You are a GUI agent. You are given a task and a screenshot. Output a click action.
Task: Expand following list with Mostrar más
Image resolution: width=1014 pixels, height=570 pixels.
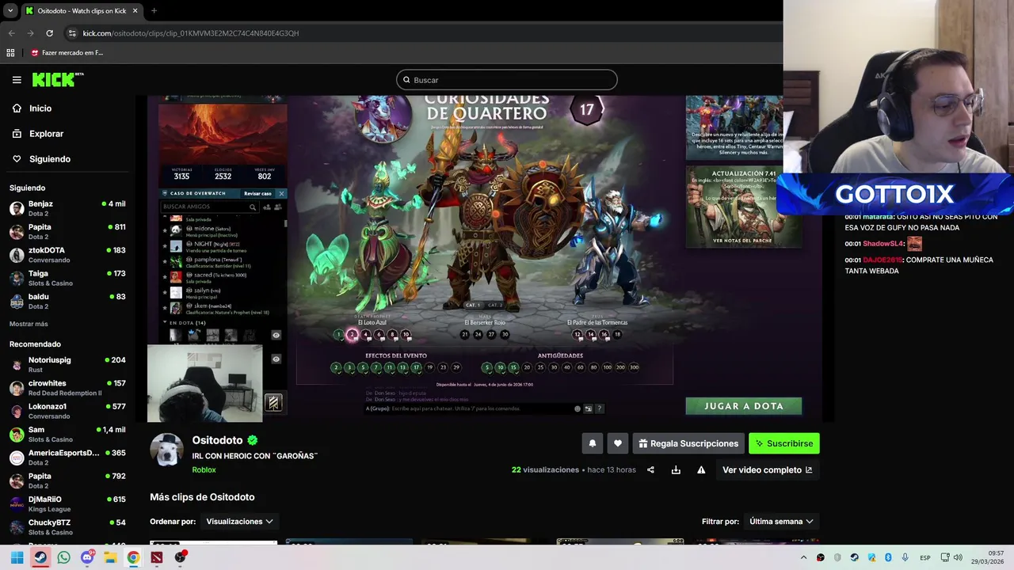click(x=29, y=324)
